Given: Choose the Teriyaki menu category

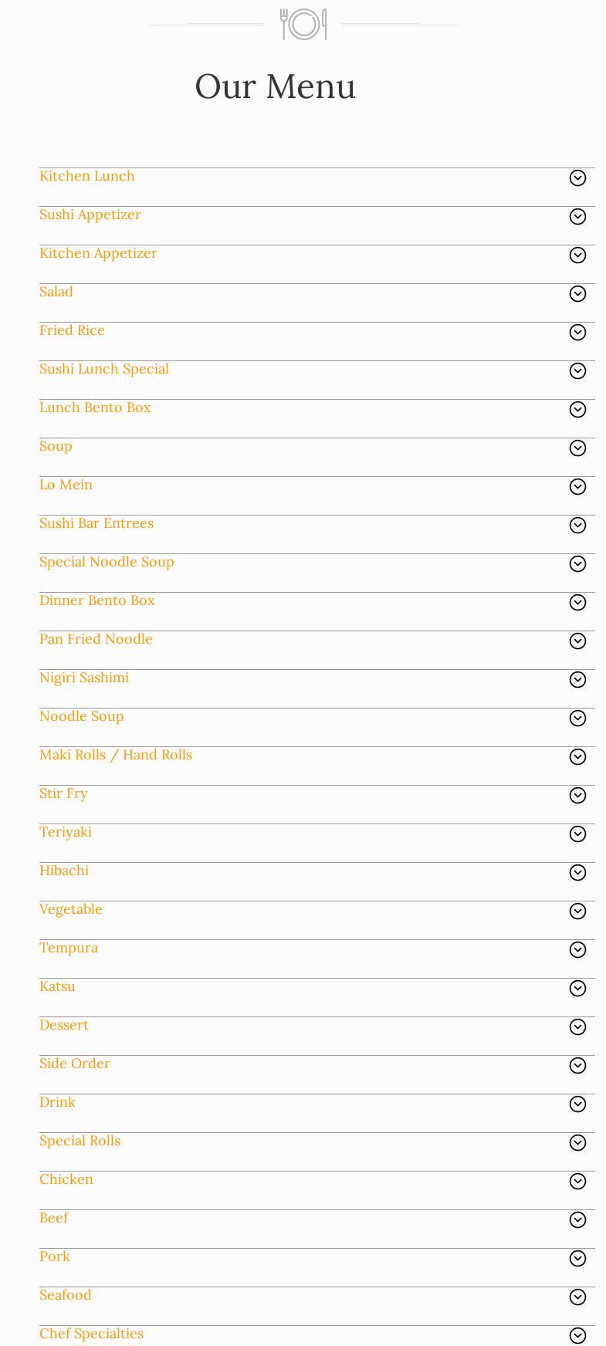Looking at the screenshot, I should (x=66, y=832).
